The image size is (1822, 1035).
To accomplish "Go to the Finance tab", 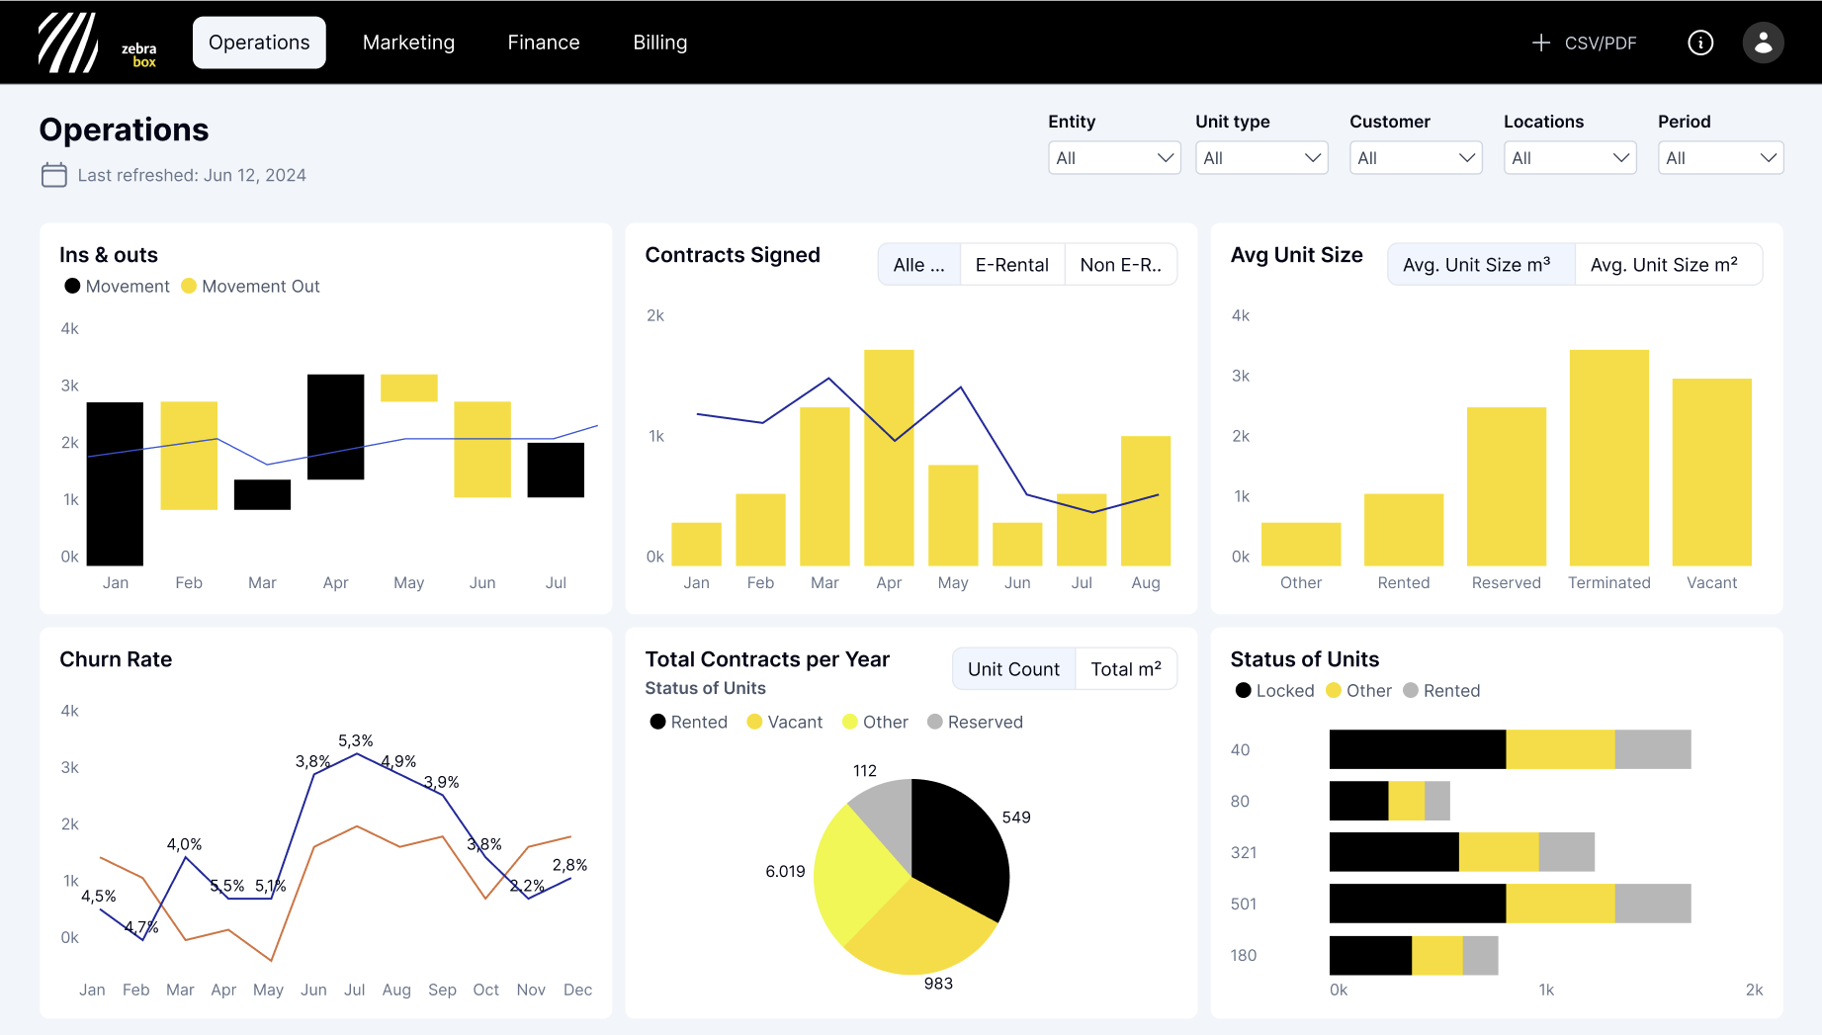I will pos(544,43).
